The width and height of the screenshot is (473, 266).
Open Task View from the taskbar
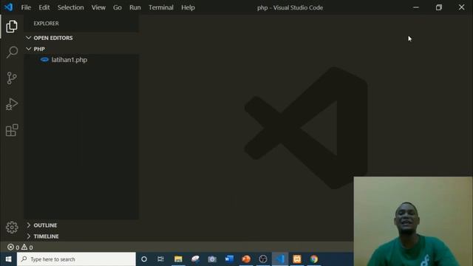161,259
